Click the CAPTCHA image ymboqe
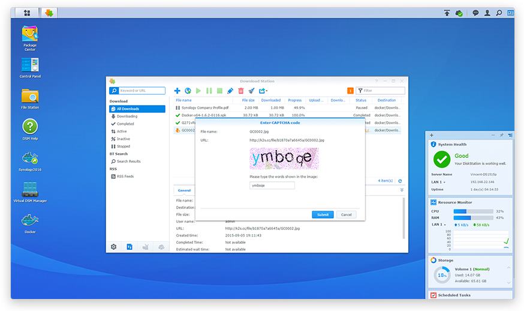The height and width of the screenshot is (311, 524). (x=284, y=159)
